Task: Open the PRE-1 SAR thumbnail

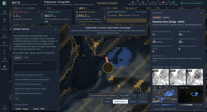Action: [161, 77]
